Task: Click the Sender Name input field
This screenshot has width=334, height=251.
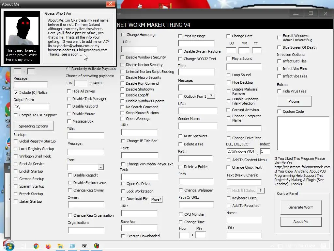Action: click(198, 126)
